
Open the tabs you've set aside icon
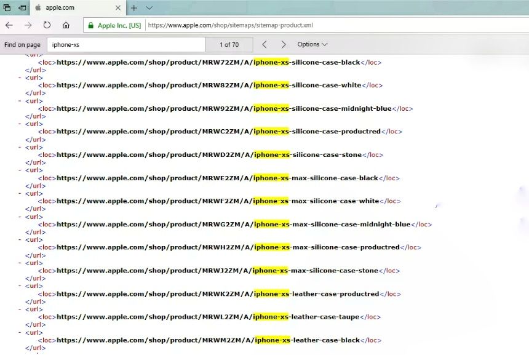point(7,7)
